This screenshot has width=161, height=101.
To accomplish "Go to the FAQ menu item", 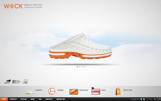I will (40, 99).
